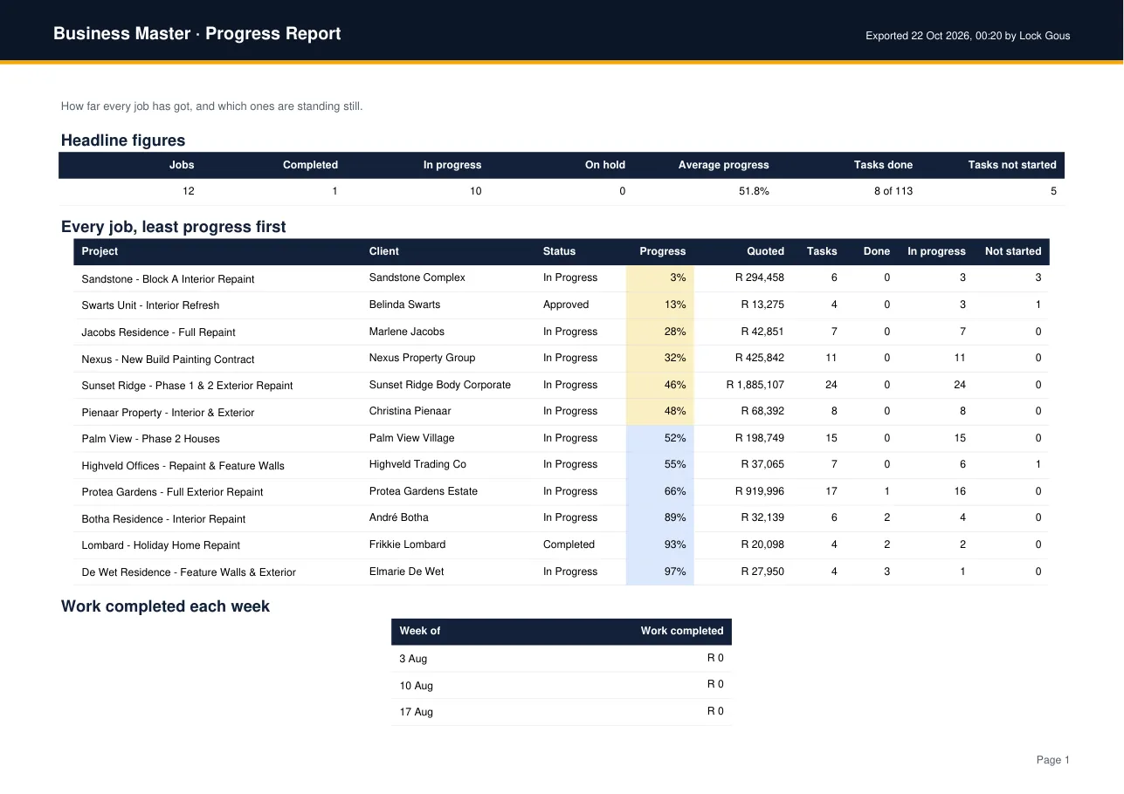The height and width of the screenshot is (794, 1124).
Task: Click the 52% progress cell
Action: [660, 439]
